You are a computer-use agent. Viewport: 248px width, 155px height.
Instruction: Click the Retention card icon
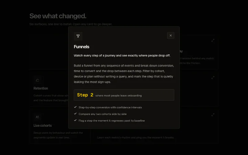pyautogui.click(x=38, y=80)
